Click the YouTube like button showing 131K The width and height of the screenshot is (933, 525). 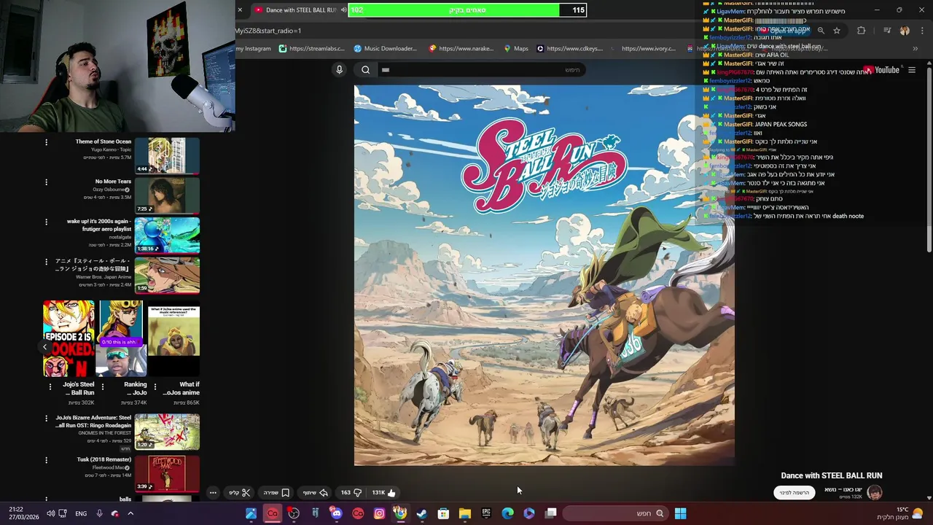[383, 493]
